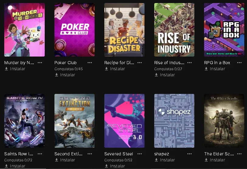Open three-dot menu for Rise of Industry
247x169 pixels.
[190, 63]
